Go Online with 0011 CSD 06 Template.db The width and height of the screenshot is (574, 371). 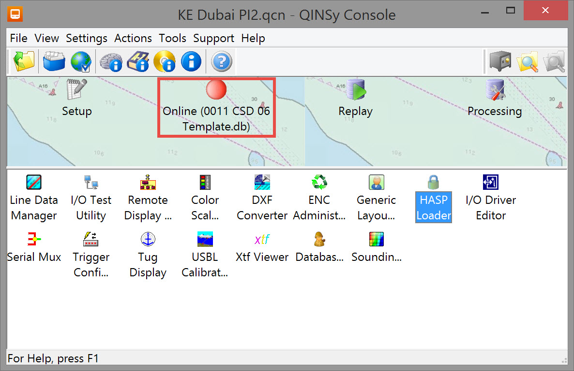point(216,107)
